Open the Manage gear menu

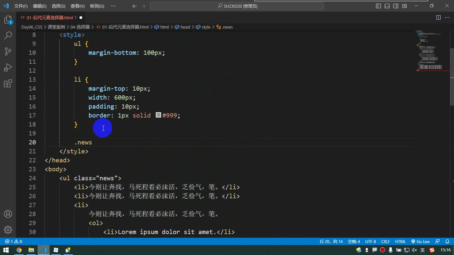[x=8, y=229]
